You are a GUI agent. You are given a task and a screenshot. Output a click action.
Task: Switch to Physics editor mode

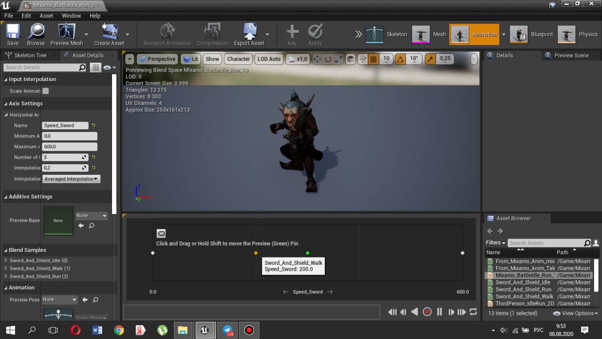pos(578,34)
